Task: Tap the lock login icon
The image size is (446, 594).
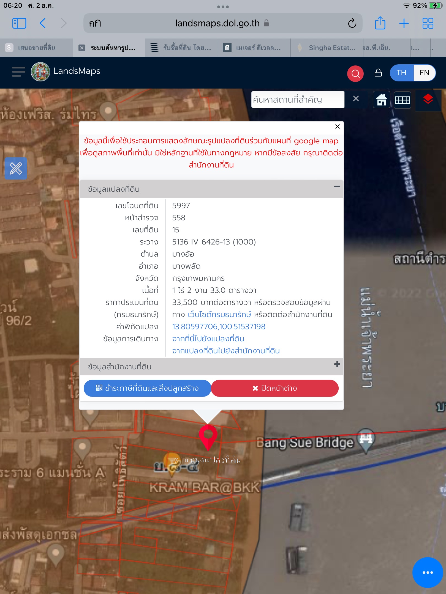Action: [x=378, y=73]
